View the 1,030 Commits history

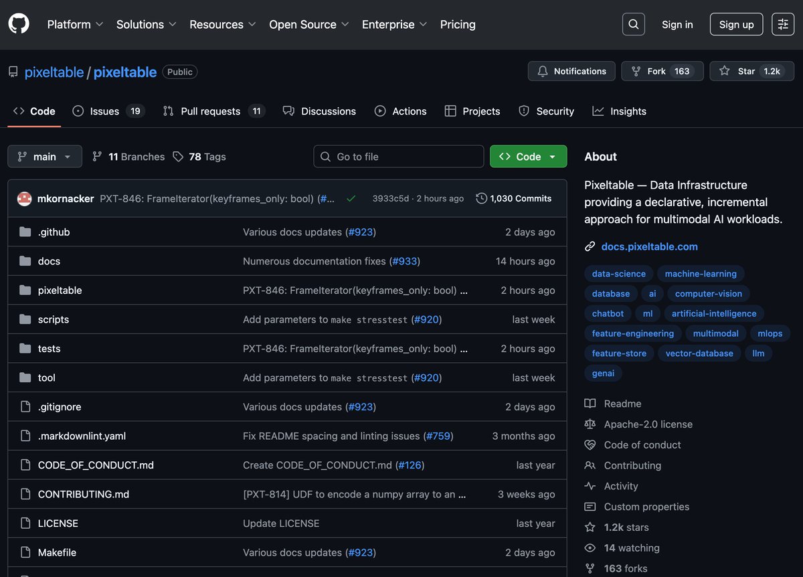[514, 198]
